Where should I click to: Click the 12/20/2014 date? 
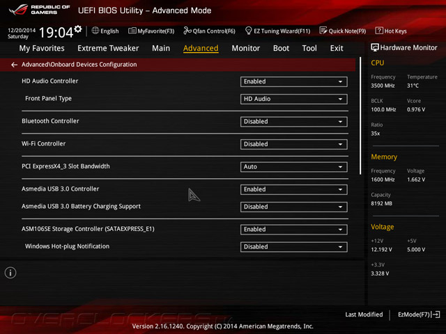click(22, 30)
